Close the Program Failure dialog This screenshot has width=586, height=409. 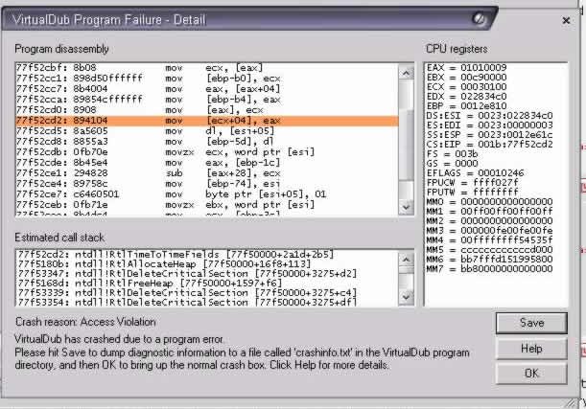tap(566, 20)
